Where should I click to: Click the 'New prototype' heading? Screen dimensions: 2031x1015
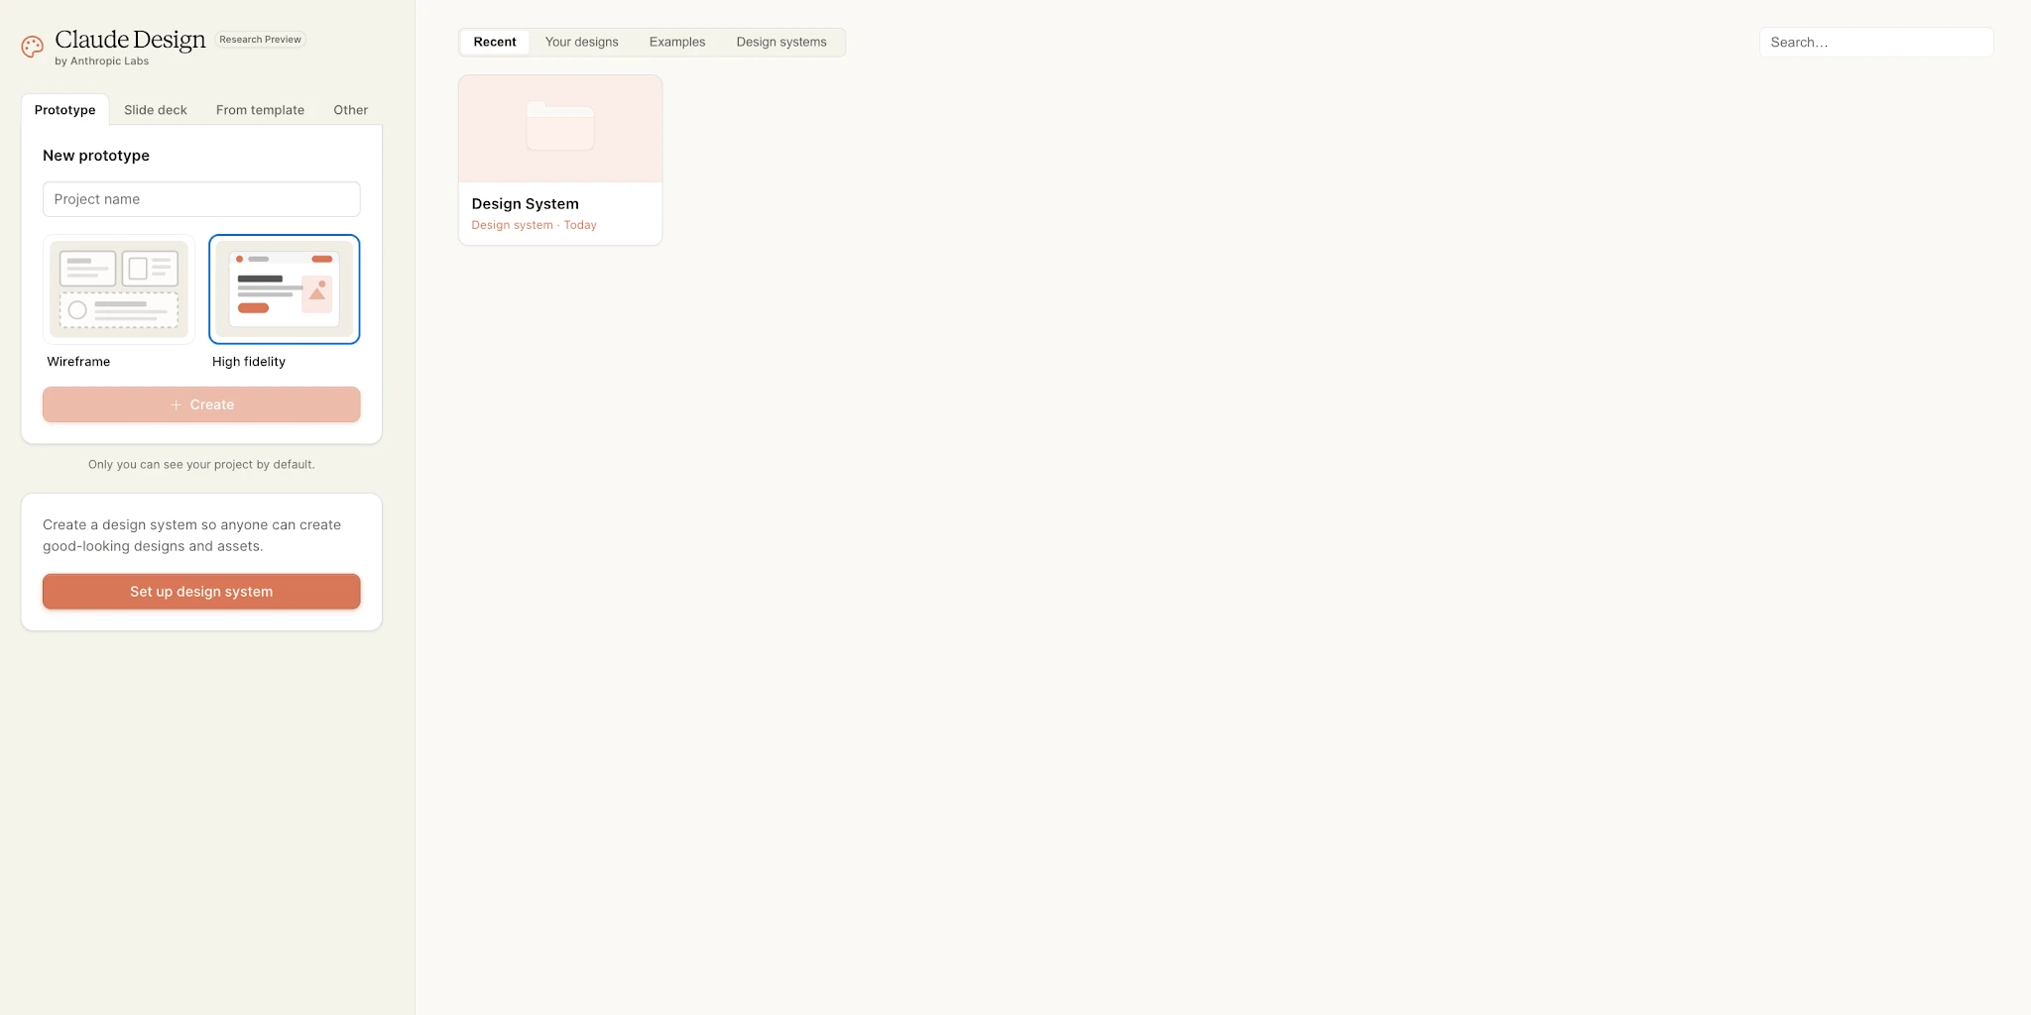[96, 156]
